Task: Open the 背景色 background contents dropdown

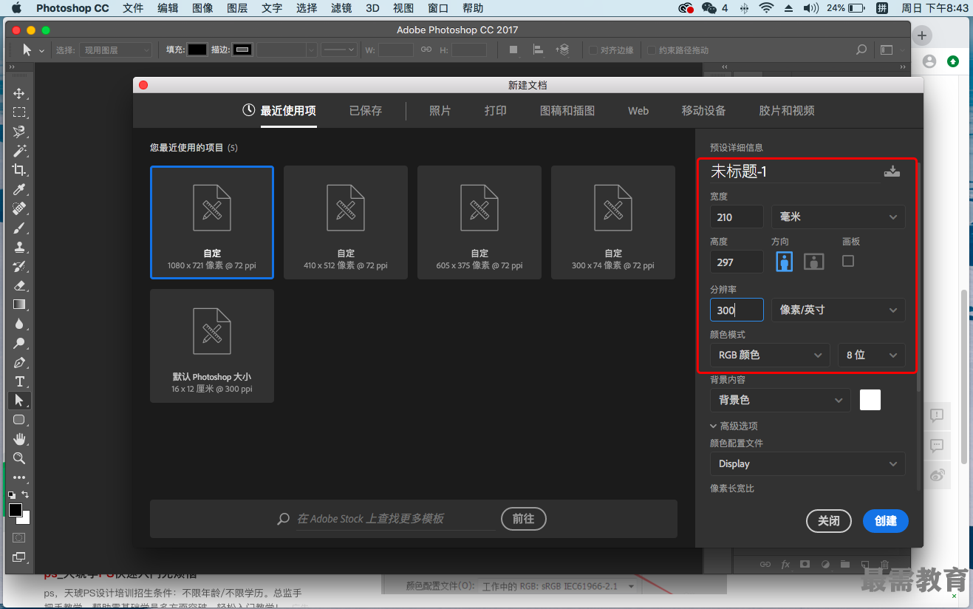Action: click(779, 400)
